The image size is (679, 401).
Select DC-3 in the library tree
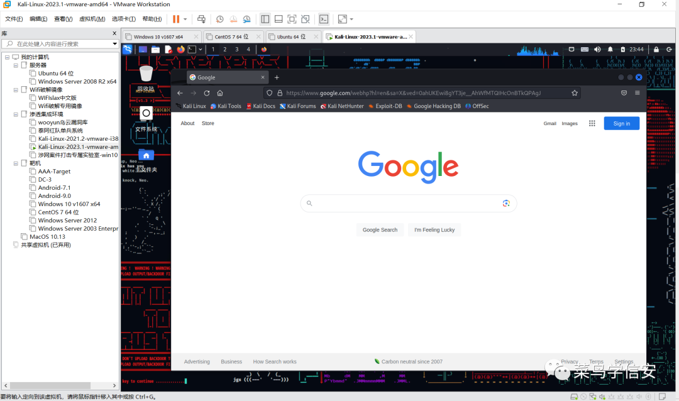coord(45,179)
